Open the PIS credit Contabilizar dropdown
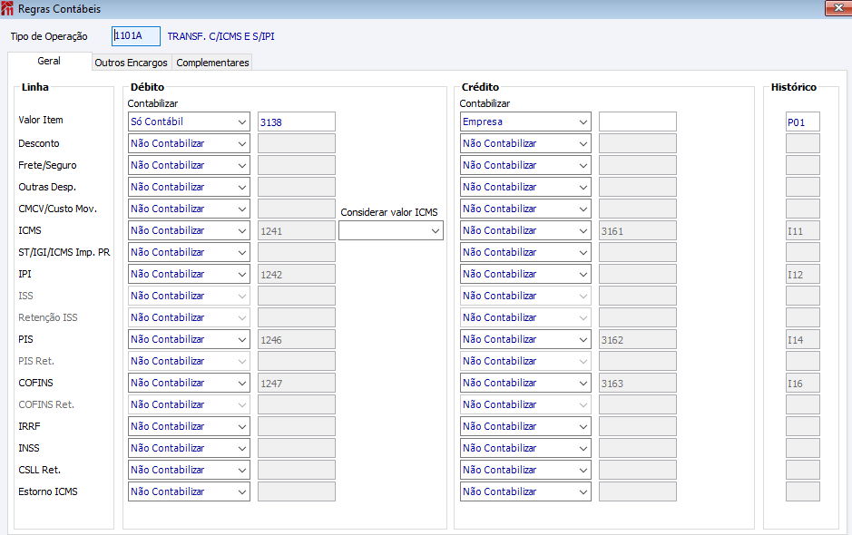Screen dimensions: 852x535 click(x=525, y=339)
